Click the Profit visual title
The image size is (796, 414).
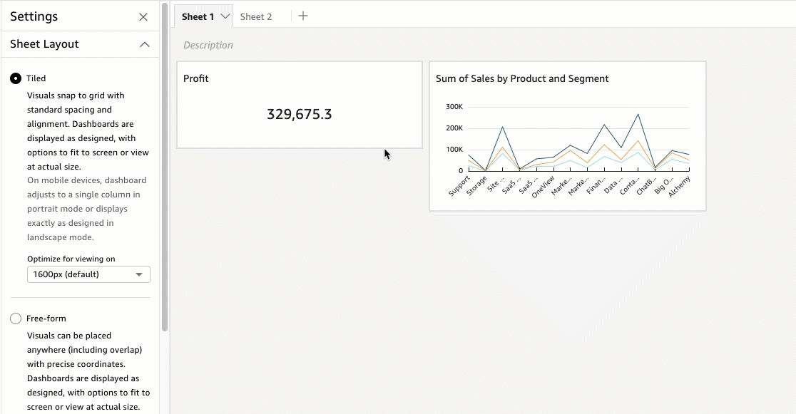coord(196,78)
